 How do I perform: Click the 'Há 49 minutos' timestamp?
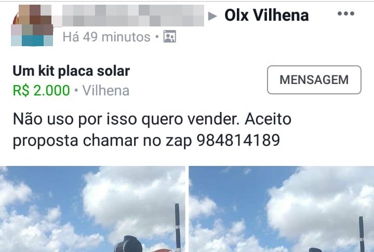coord(106,37)
